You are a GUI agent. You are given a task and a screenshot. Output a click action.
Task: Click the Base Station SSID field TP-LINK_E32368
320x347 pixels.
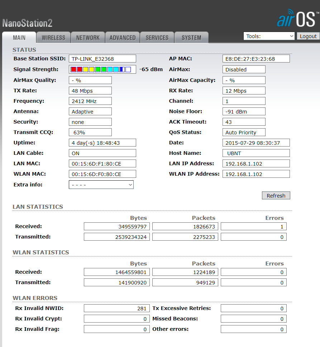102,59
